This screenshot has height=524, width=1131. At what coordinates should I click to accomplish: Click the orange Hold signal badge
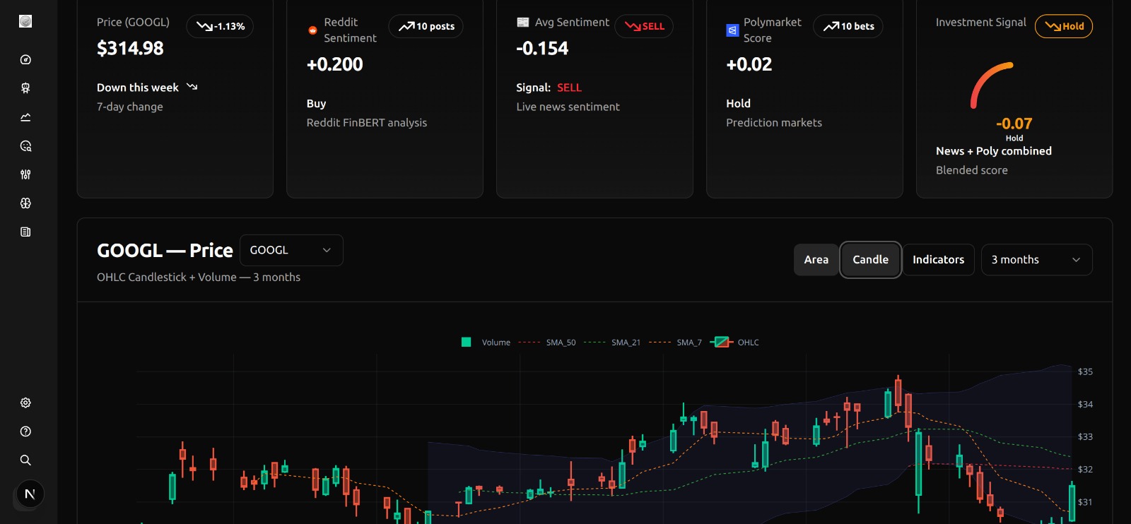pos(1064,26)
